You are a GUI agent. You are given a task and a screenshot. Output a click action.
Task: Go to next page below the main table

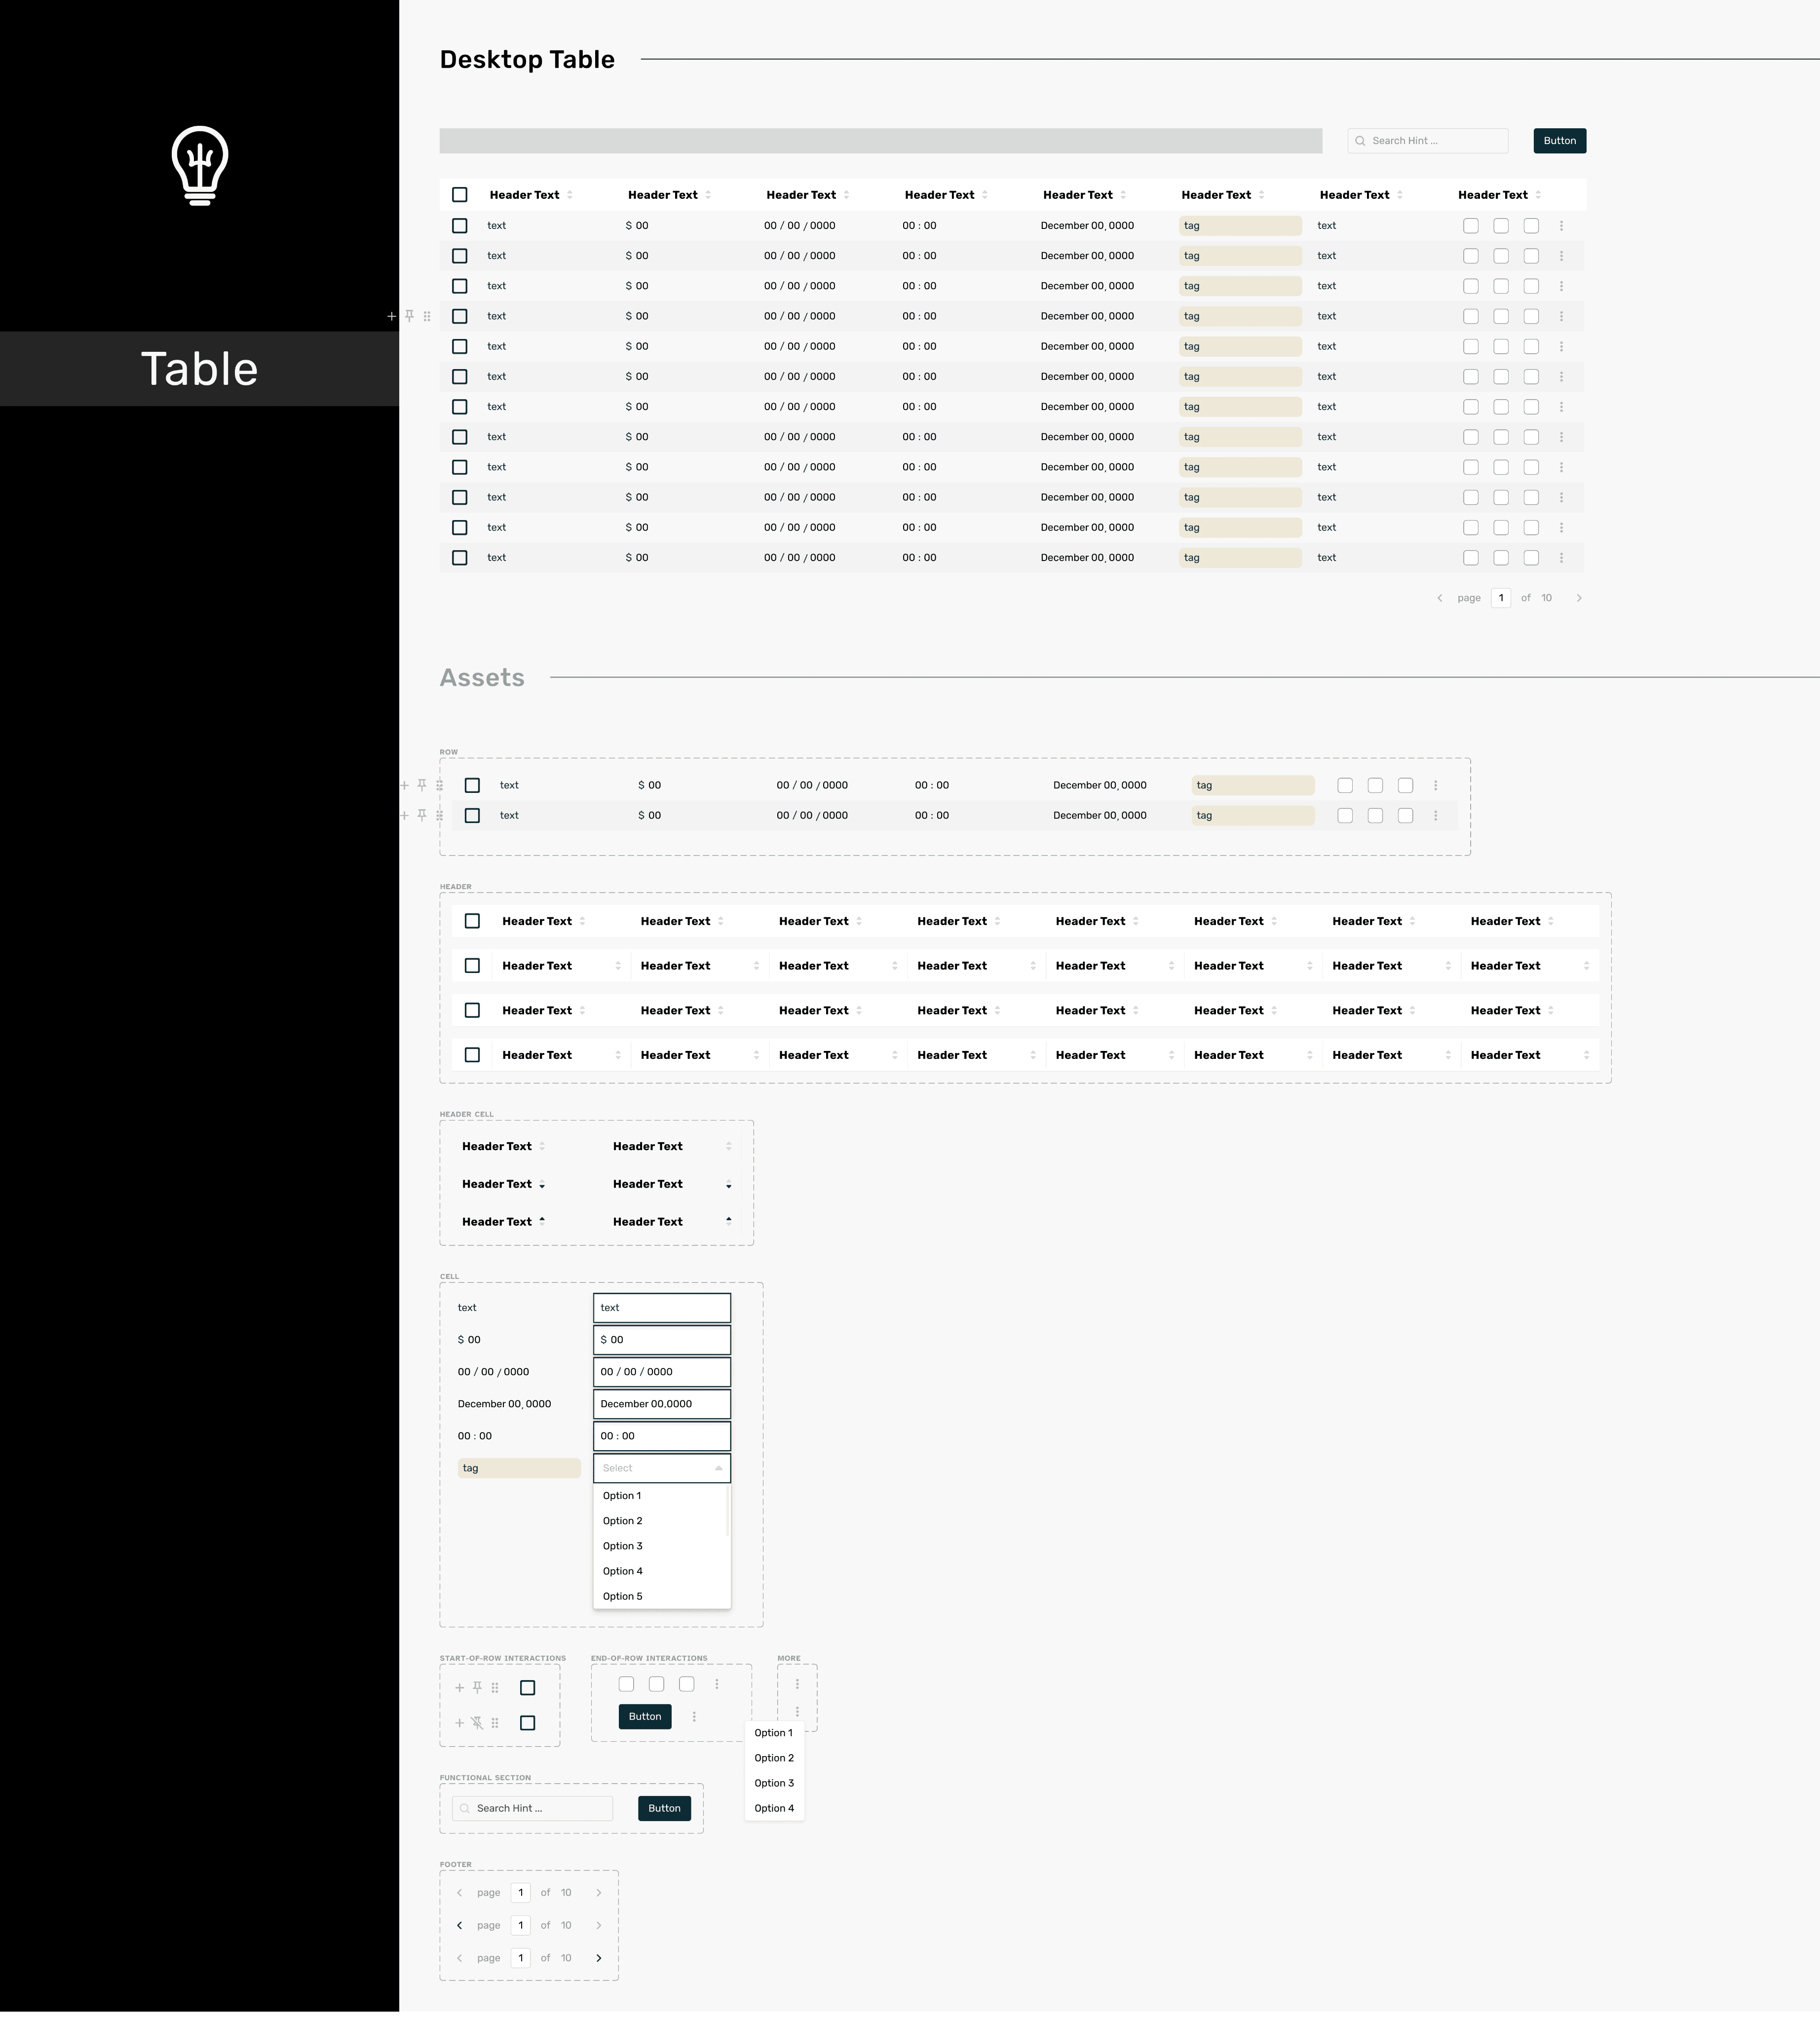pos(1579,598)
